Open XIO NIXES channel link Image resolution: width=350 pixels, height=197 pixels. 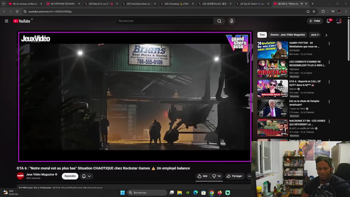pyautogui.click(x=294, y=51)
